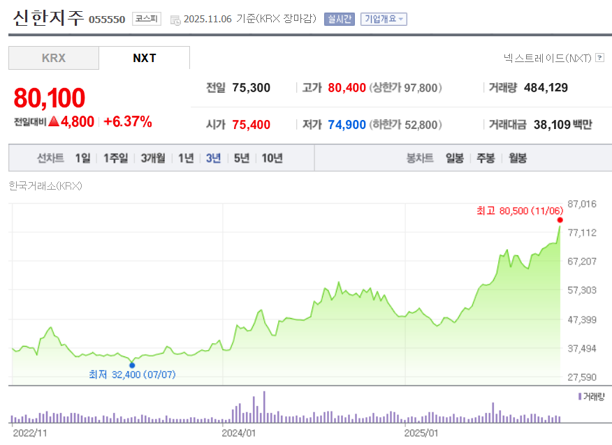Switch to the KRX tab
This screenshot has height=445, width=612.
point(54,58)
